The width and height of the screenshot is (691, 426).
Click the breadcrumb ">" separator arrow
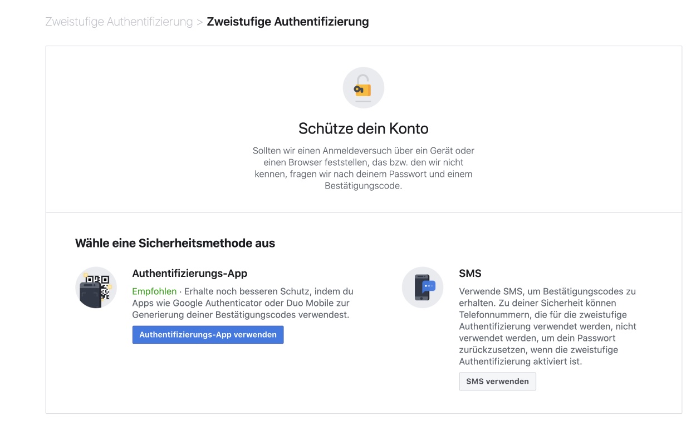199,23
